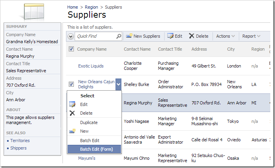The height and width of the screenshot is (168, 275).
Task: Choose Batch Edit (Form) menu entry
Action: coord(96,149)
